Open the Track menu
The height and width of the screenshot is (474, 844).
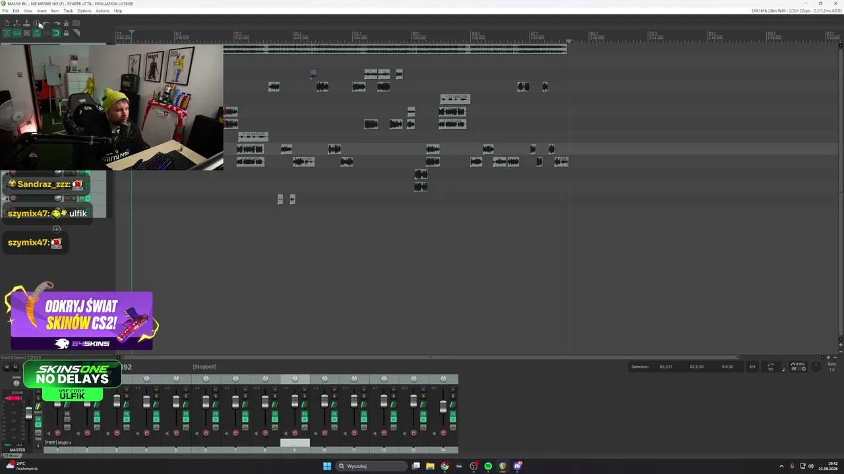68,11
